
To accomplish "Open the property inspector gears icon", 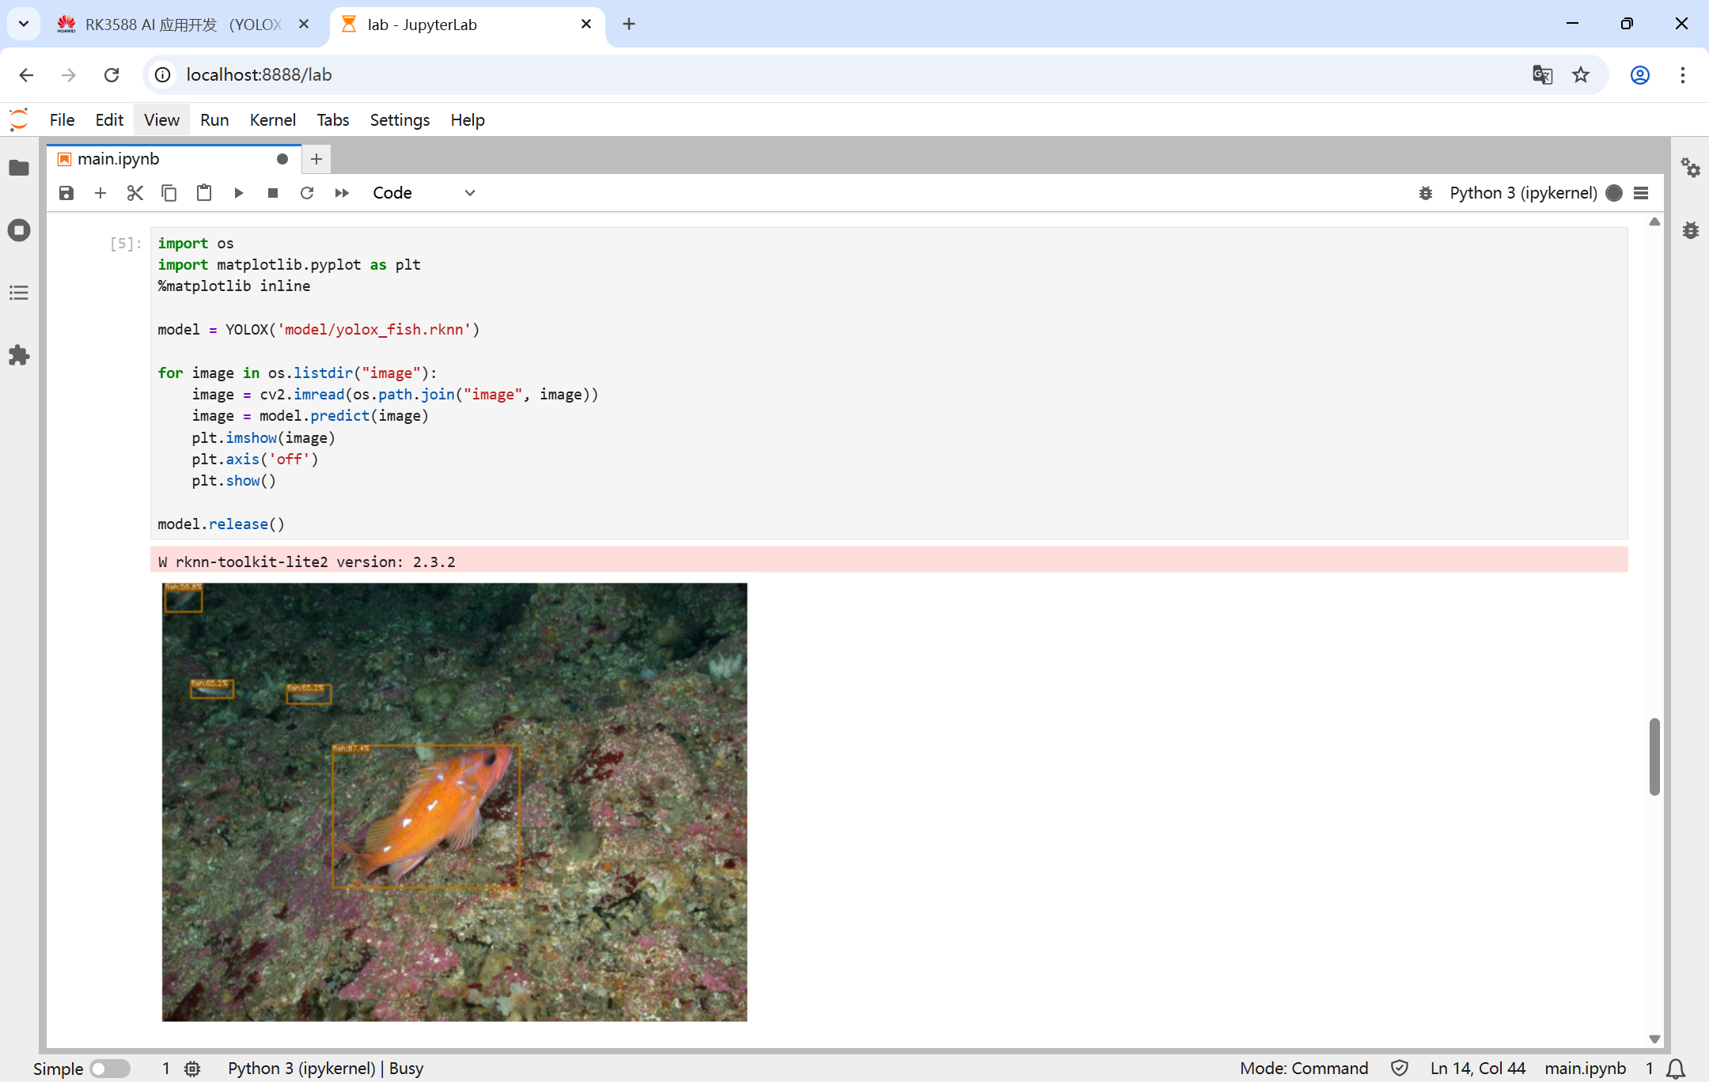I will (x=1690, y=168).
